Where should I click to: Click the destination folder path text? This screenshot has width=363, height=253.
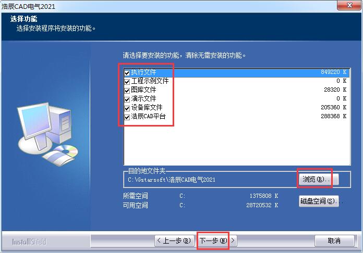(x=172, y=180)
